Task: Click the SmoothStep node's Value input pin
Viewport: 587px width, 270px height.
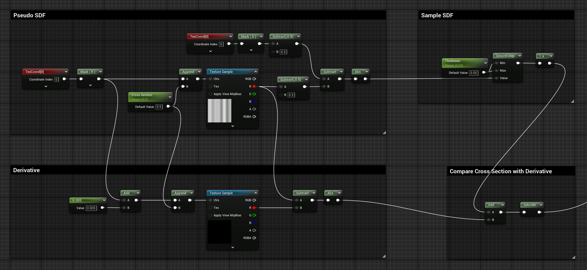Action: (x=497, y=78)
